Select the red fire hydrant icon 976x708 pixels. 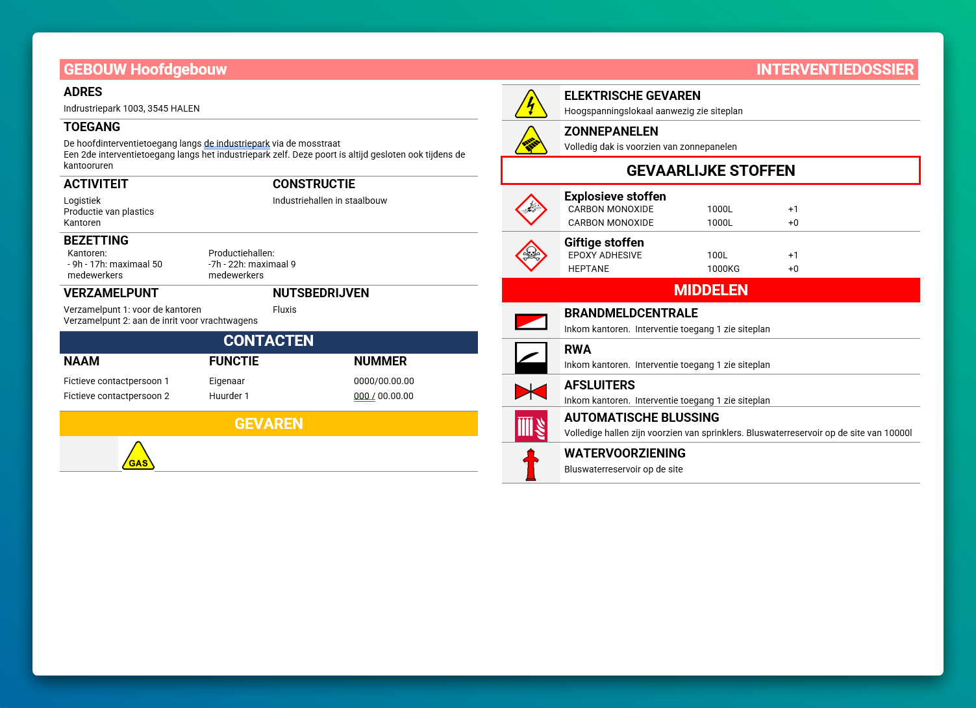(531, 464)
